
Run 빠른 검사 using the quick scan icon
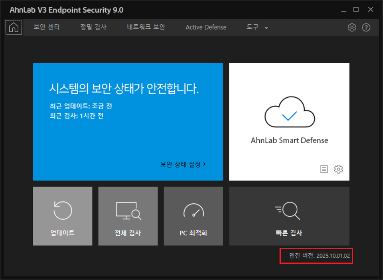(x=289, y=211)
